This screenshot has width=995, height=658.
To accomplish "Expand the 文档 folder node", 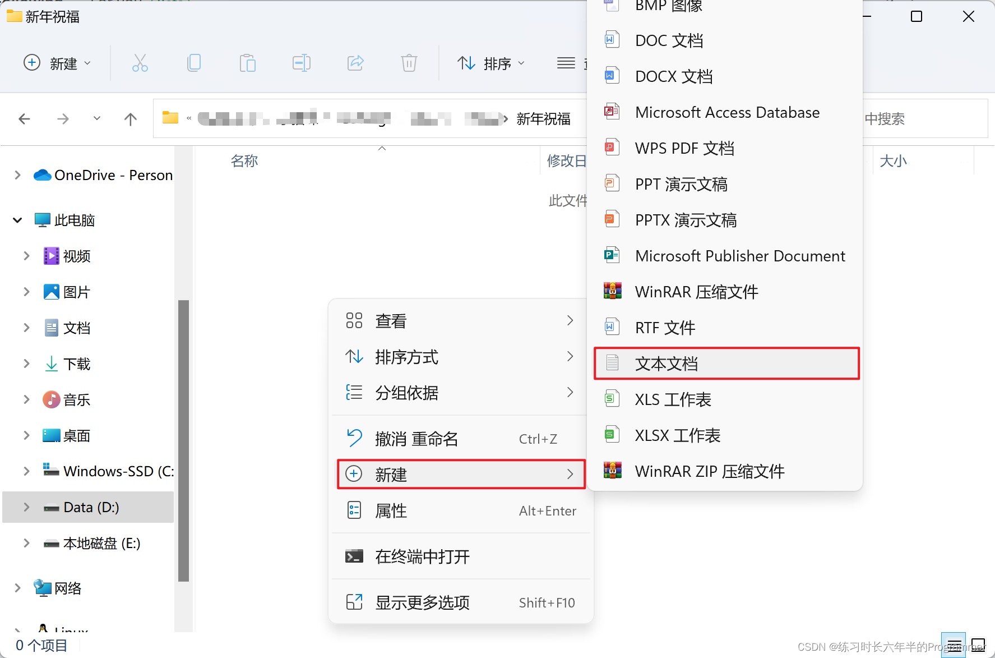I will pos(26,328).
